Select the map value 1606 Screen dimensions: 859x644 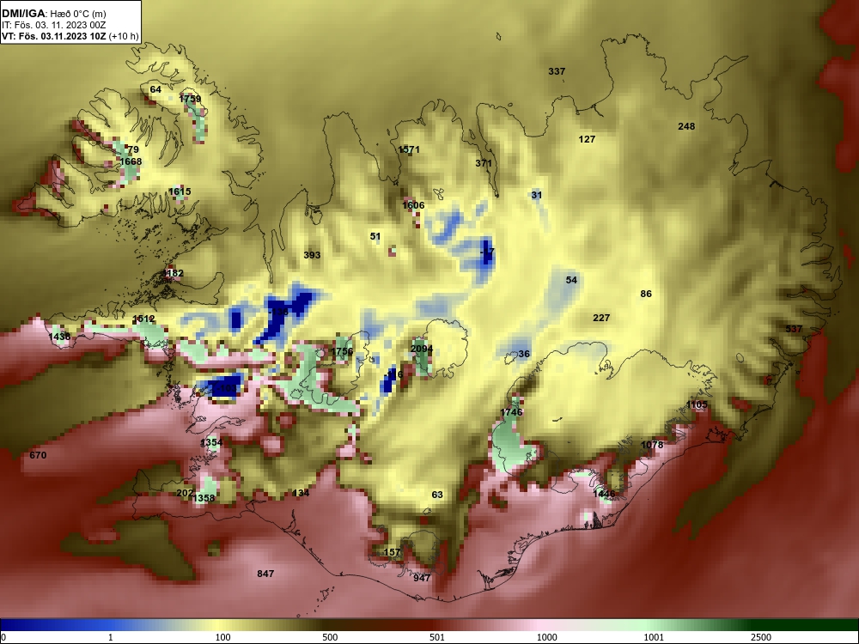414,205
